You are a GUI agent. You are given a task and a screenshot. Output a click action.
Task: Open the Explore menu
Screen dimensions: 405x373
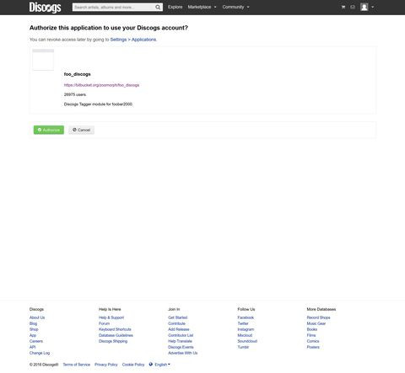click(x=175, y=7)
